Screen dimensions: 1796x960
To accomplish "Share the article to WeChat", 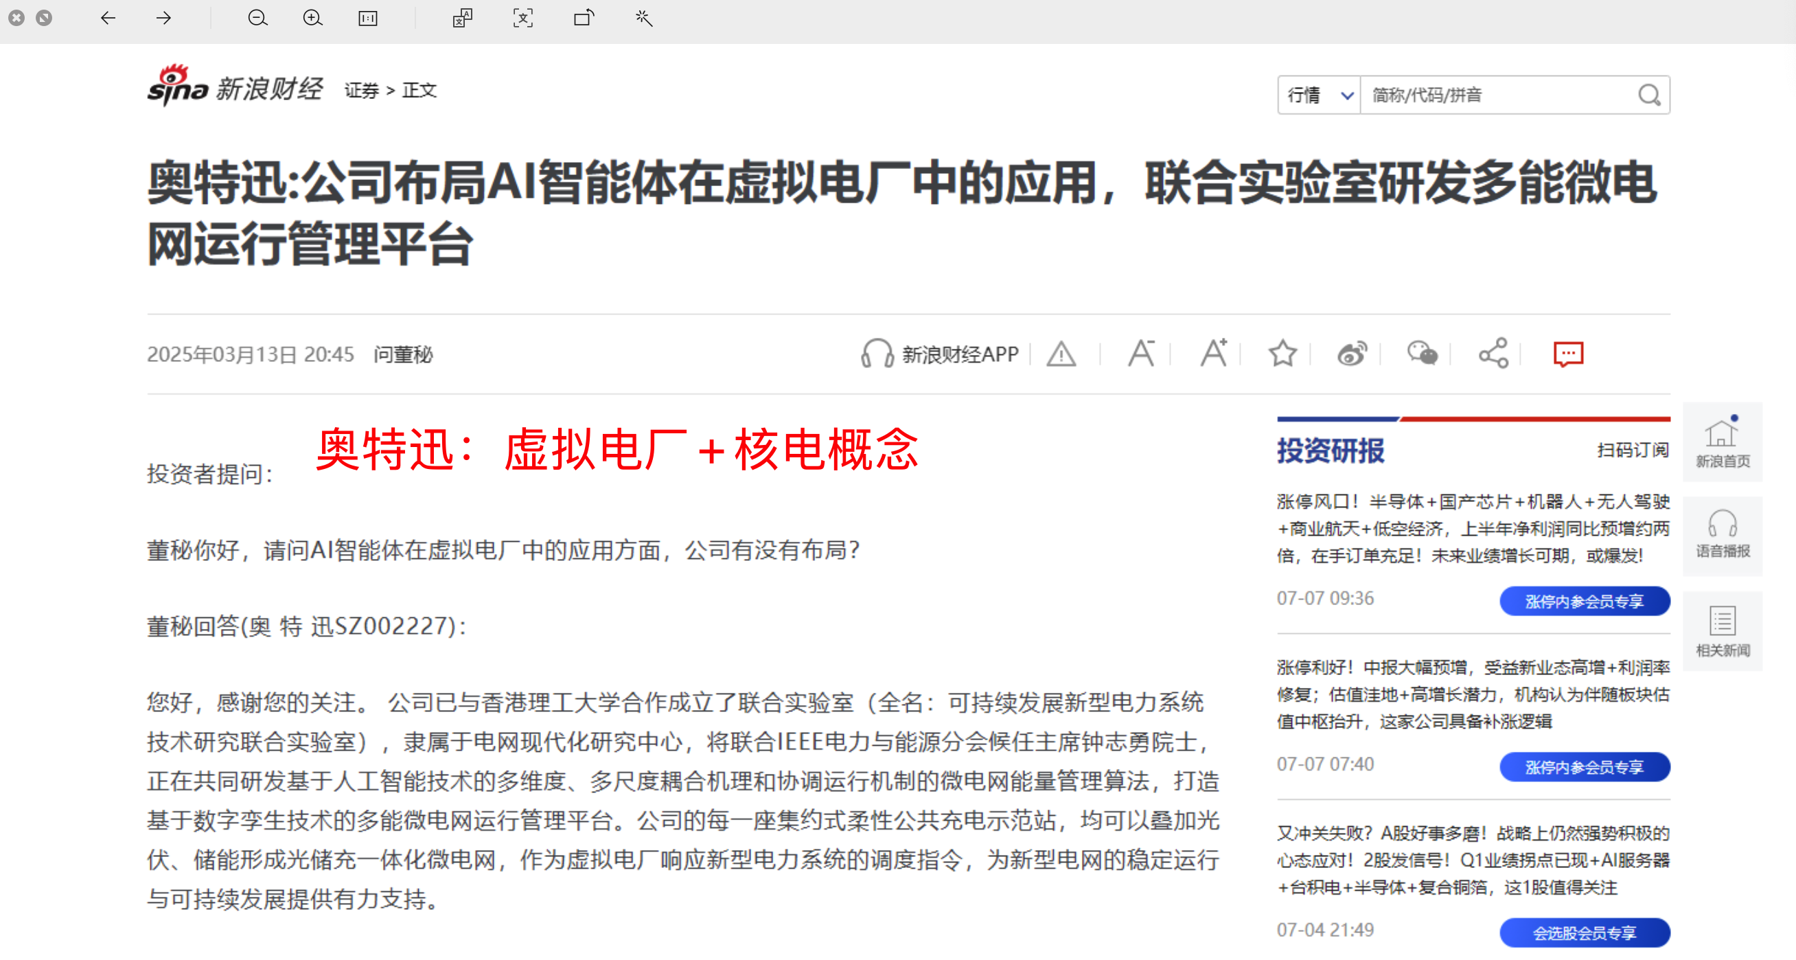I will [x=1423, y=354].
